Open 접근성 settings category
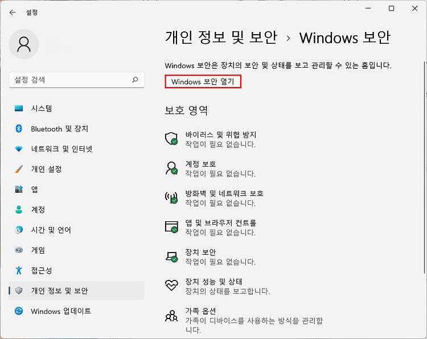Screen dimensions: 427x339 [76, 270]
